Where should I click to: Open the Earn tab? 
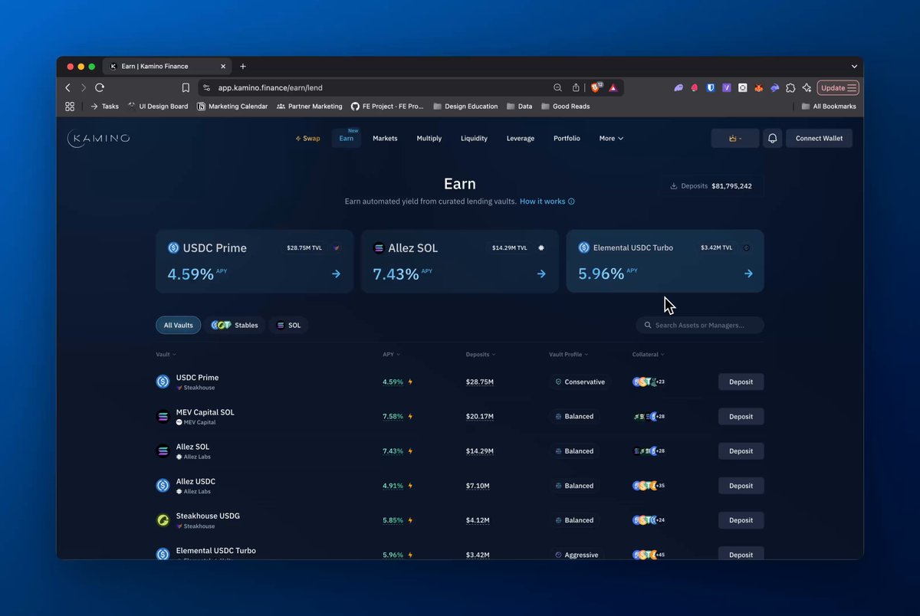click(x=347, y=139)
